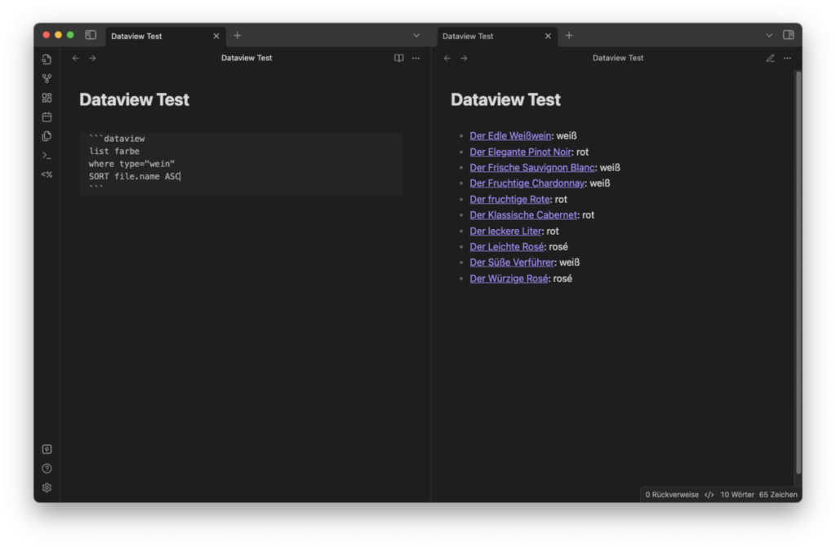Screen dimensions: 836x547
Task: Click right pane header note title
Action: 618,58
